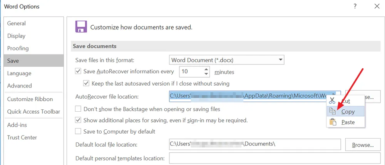Choose Copy in the context menu
Viewport: 385px width, 165px height.
click(x=345, y=112)
